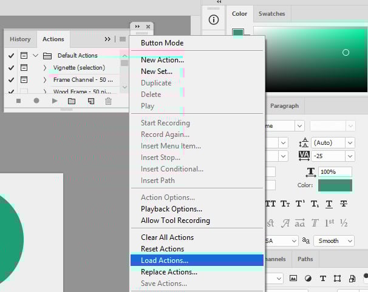368x292 pixels.
Task: Open the Smooth anti-aliasing dropdown
Action: pos(334,241)
